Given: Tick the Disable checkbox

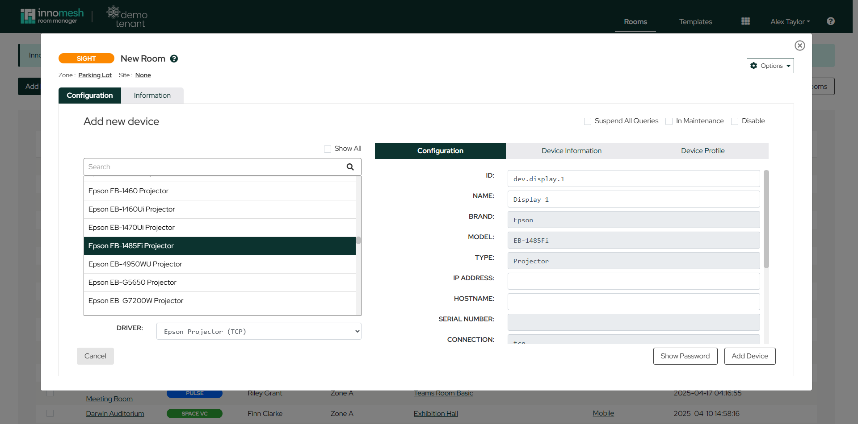Looking at the screenshot, I should click(735, 121).
